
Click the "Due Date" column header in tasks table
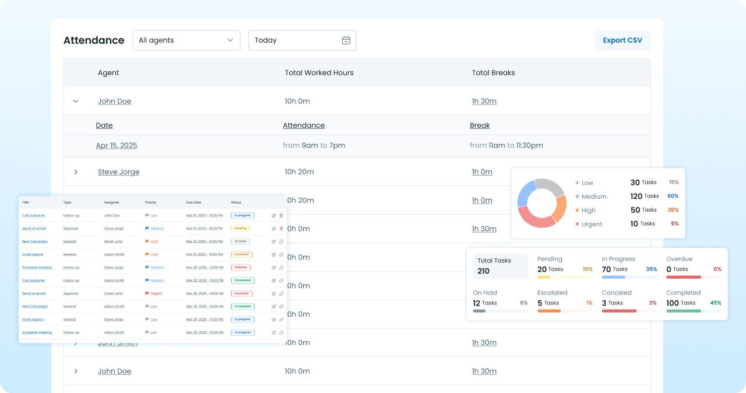193,202
